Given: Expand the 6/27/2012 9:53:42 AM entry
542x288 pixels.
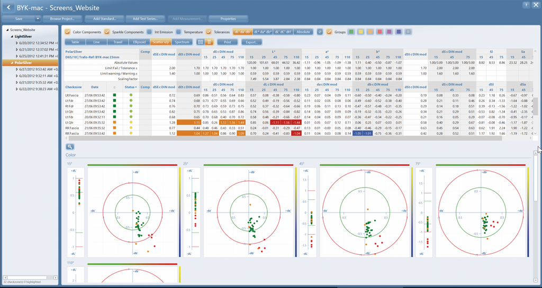Looking at the screenshot, I should (17, 69).
